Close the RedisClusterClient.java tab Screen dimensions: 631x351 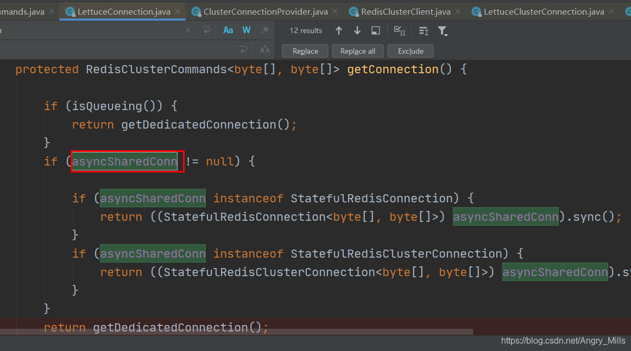(x=458, y=11)
